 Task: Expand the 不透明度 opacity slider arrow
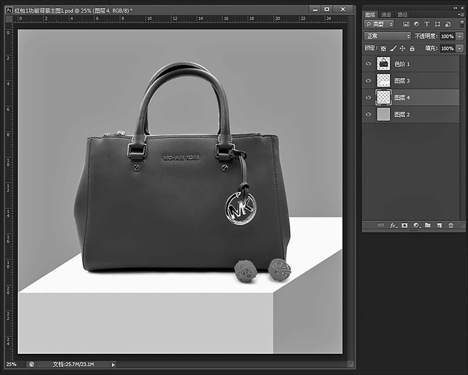point(460,36)
